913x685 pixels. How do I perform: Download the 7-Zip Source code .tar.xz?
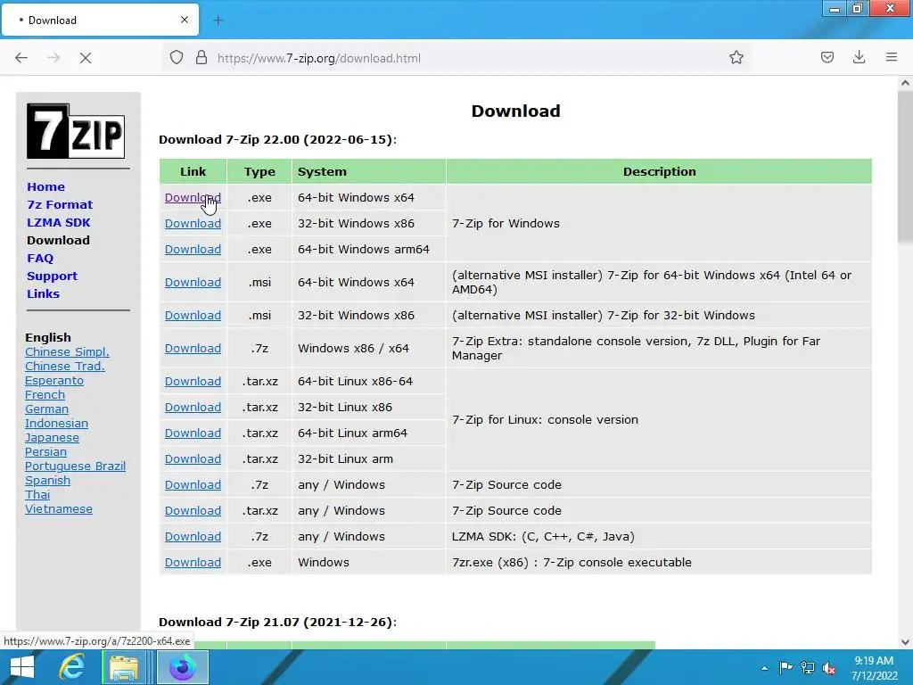pos(193,510)
